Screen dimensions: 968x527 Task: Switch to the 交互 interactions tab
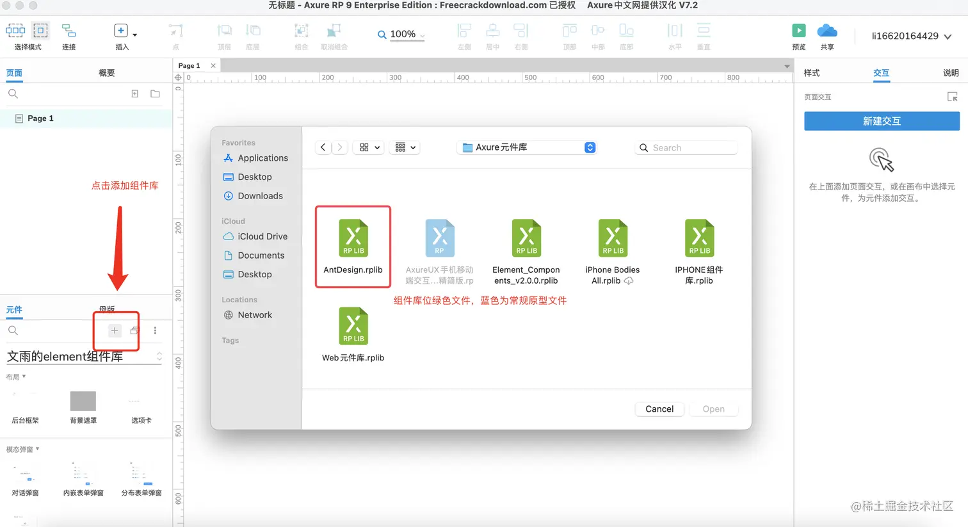tap(882, 73)
